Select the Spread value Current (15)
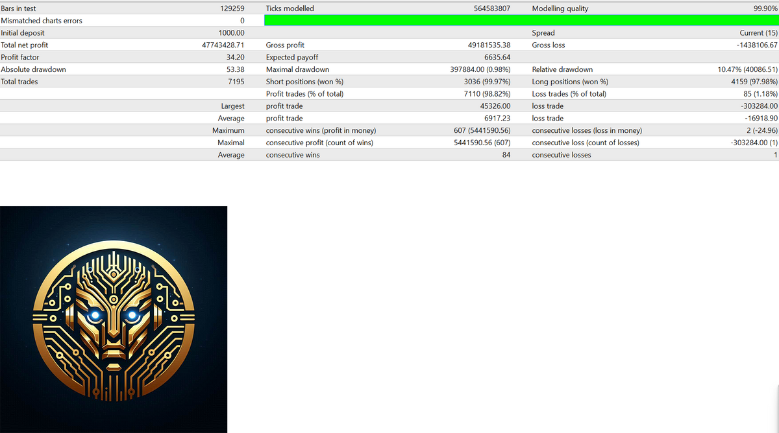Screen dimensions: 779x433 tap(758, 33)
